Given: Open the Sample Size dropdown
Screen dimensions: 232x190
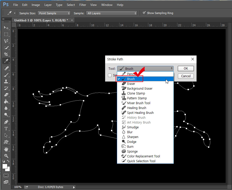Looking at the screenshot, I should coord(54,13).
